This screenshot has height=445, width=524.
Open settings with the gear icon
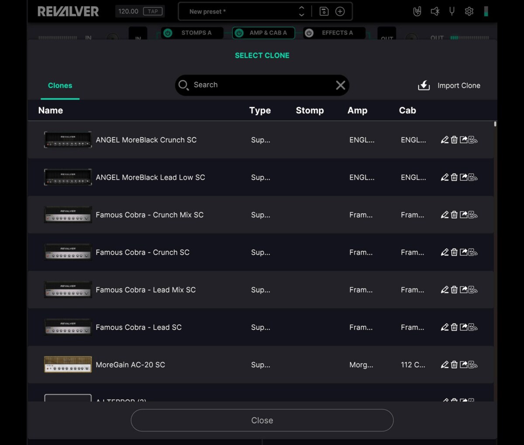pos(469,11)
